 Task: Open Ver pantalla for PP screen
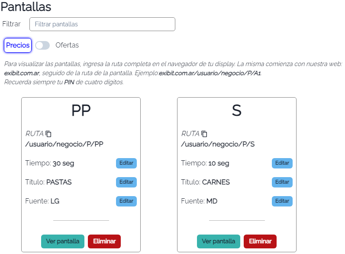(63, 241)
